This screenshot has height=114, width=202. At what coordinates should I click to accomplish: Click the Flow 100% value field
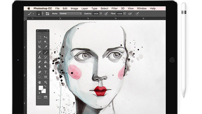pyautogui.click(x=120, y=14)
